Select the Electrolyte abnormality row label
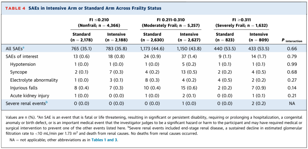This screenshot has width=308, height=149. click(x=34, y=80)
